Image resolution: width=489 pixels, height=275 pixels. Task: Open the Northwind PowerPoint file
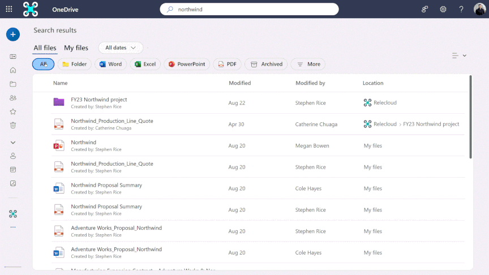tap(84, 142)
